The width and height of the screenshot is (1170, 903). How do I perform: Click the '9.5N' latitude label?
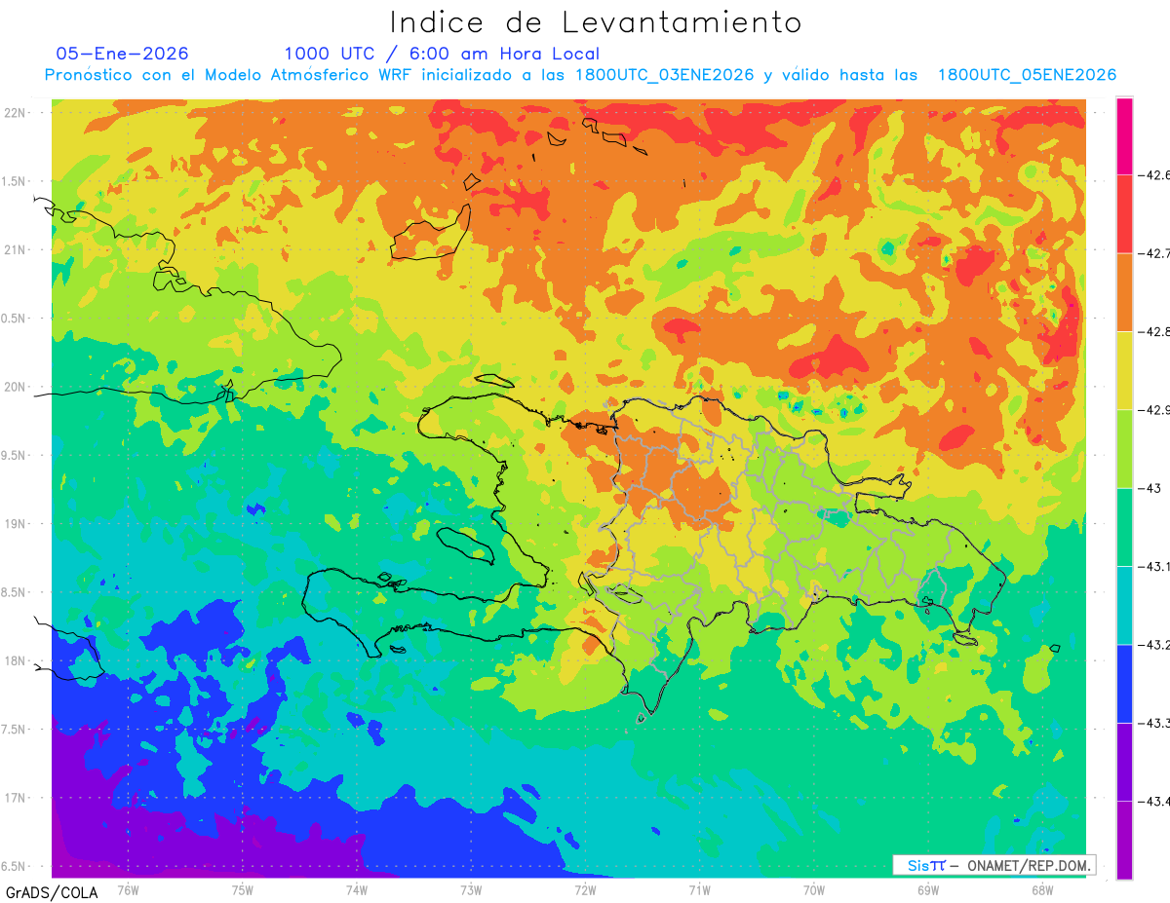click(x=15, y=455)
